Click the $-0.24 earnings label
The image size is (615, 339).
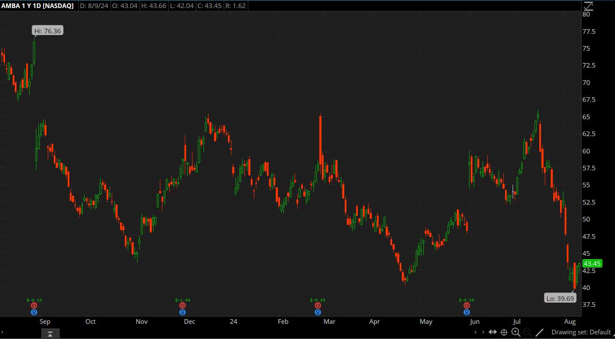318,300
